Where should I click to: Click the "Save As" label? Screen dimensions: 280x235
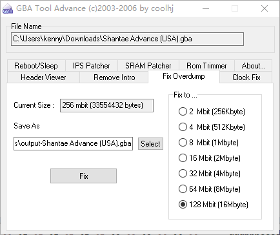pyautogui.click(x=26, y=126)
